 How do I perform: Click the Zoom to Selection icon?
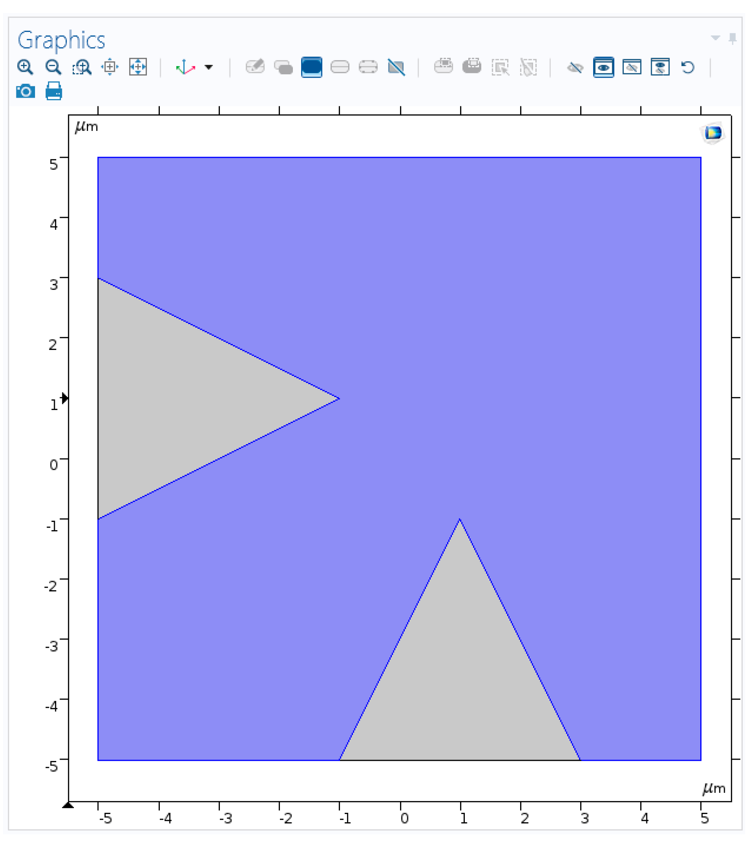110,67
